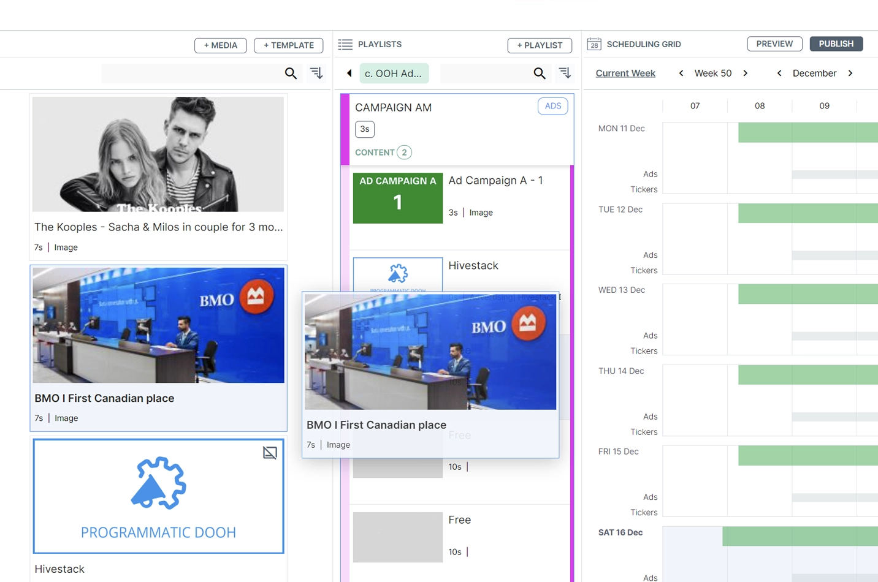This screenshot has height=582, width=878.
Task: Click the playlist search magnifier icon
Action: [x=540, y=74]
